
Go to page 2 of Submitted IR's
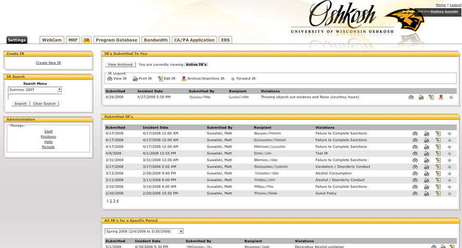tap(111, 201)
